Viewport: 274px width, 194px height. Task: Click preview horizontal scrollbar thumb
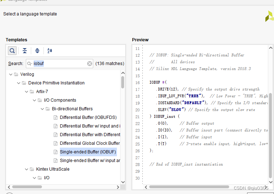click(189, 187)
